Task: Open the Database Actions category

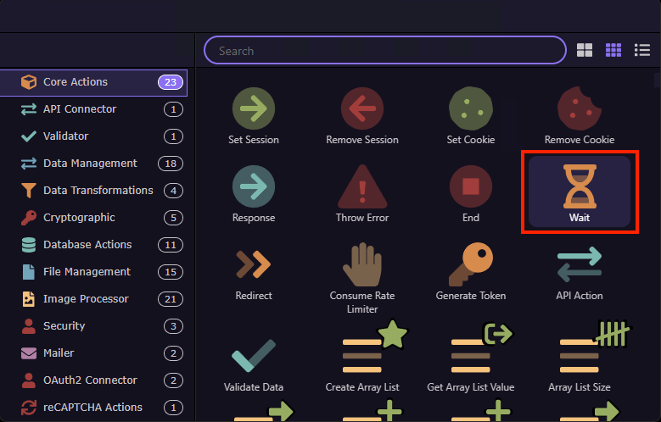Action: tap(87, 244)
